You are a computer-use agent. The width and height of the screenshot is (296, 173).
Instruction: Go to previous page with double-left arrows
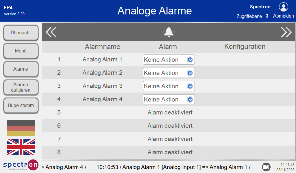51,32
